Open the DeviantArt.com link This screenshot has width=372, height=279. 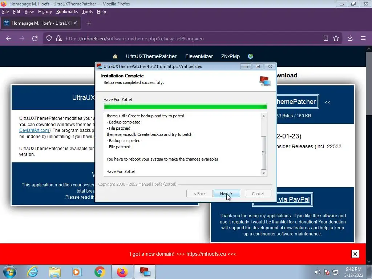point(34,130)
